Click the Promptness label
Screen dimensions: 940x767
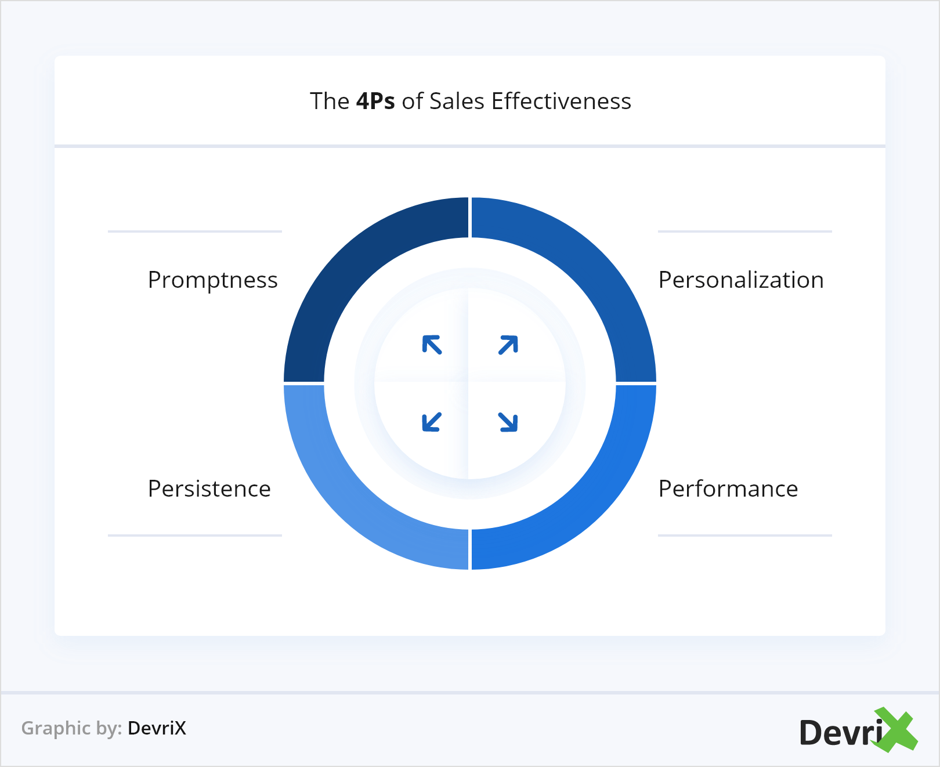(213, 280)
